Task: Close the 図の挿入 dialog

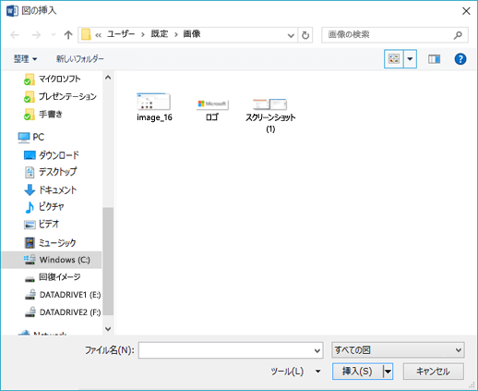Action: click(x=466, y=11)
